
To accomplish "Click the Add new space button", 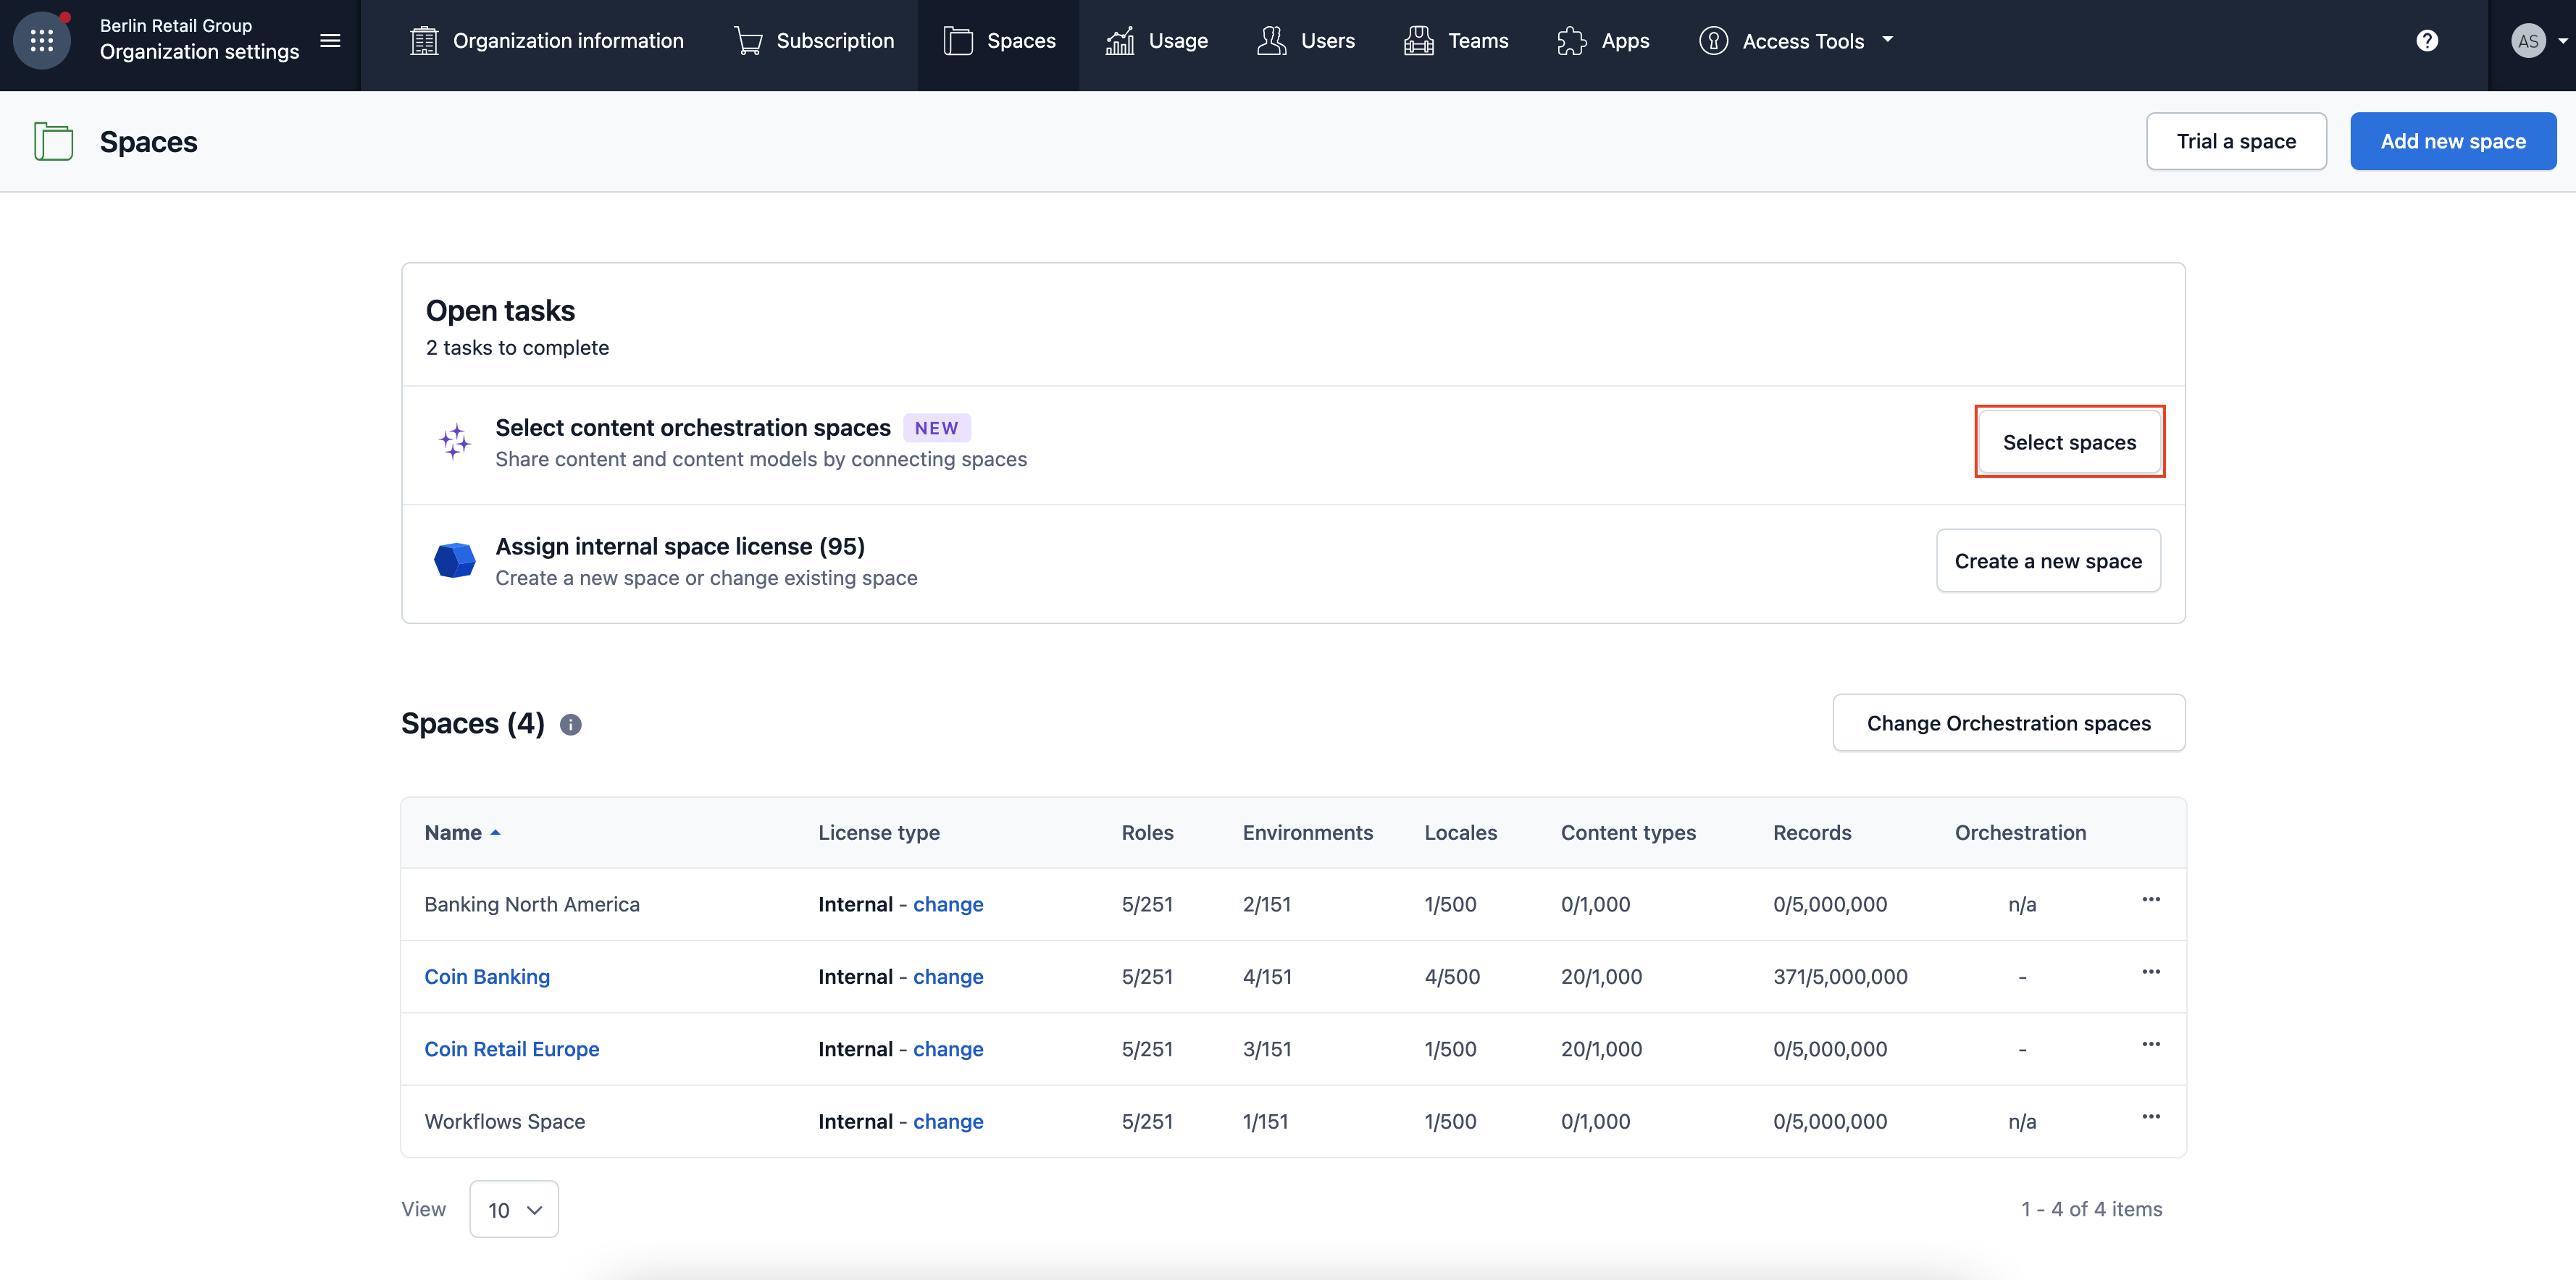I will tap(2452, 141).
